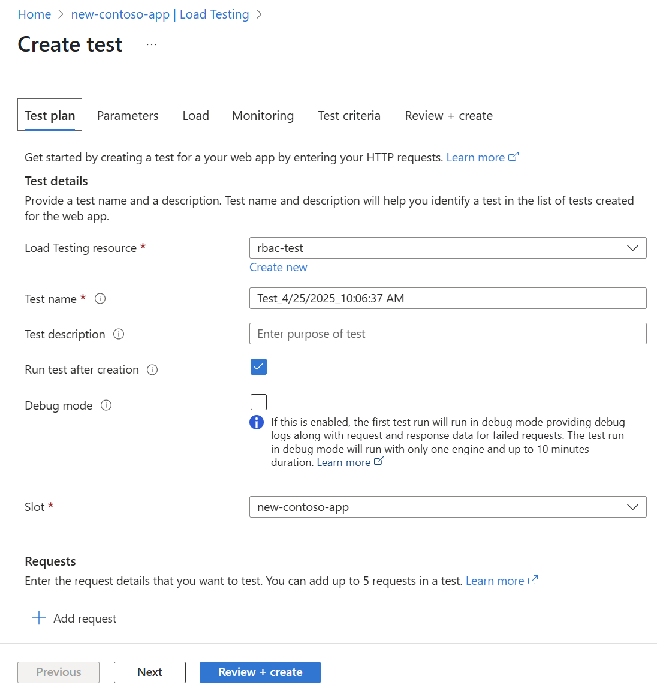Go to the Test criteria tab

pos(349,116)
